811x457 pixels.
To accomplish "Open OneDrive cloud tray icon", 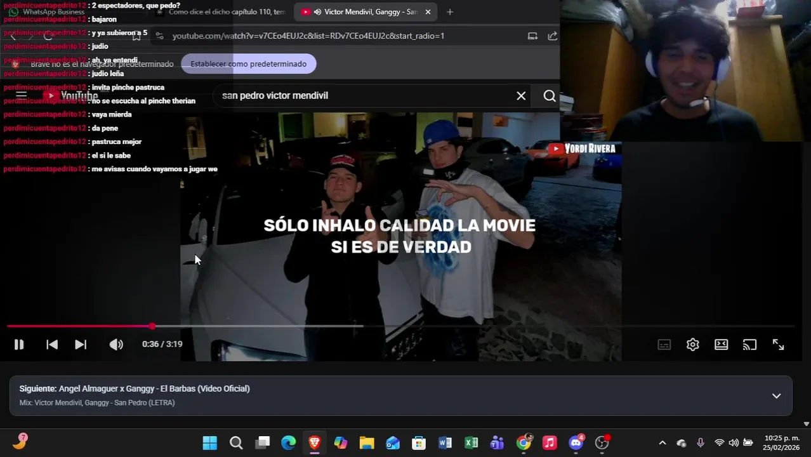I will [682, 443].
